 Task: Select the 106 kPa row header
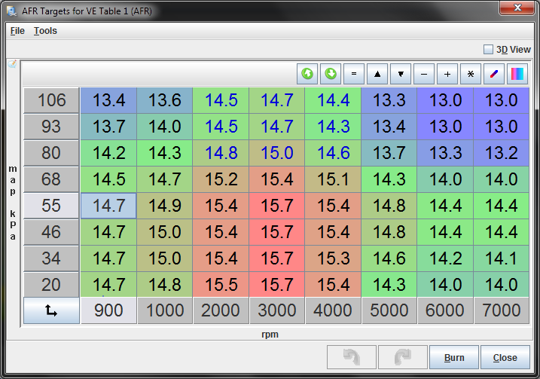tap(51, 100)
